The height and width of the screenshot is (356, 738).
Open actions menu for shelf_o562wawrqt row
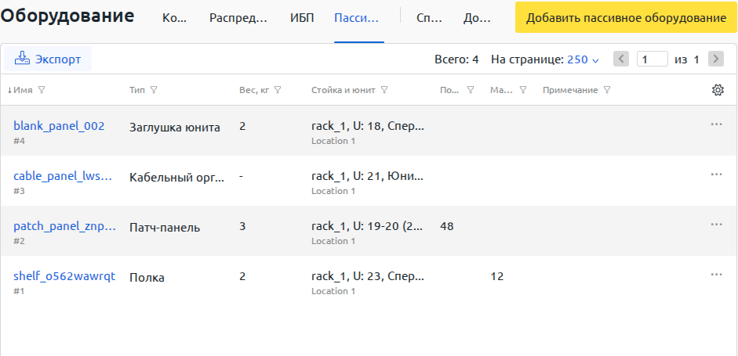click(x=716, y=275)
